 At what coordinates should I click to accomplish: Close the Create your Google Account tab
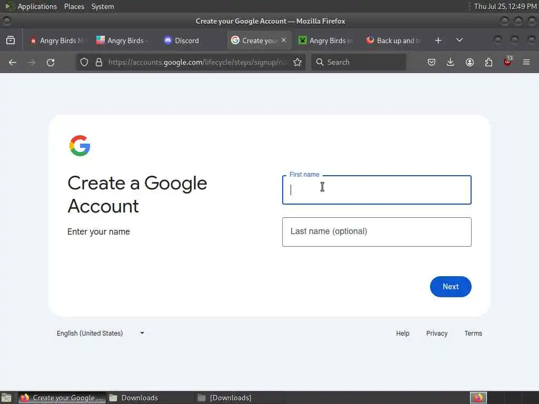(284, 40)
